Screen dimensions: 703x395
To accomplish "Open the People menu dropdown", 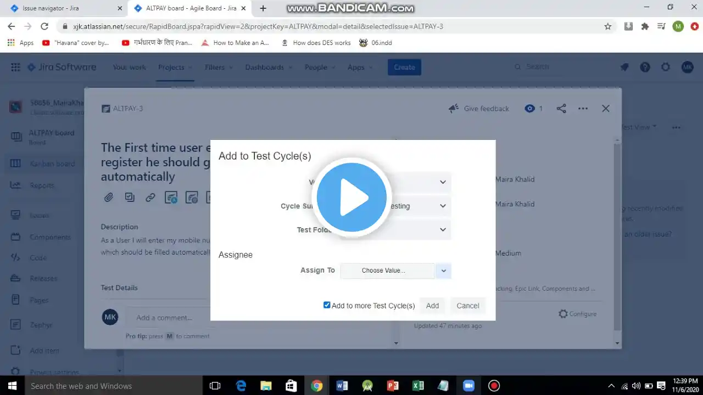I will click(320, 67).
